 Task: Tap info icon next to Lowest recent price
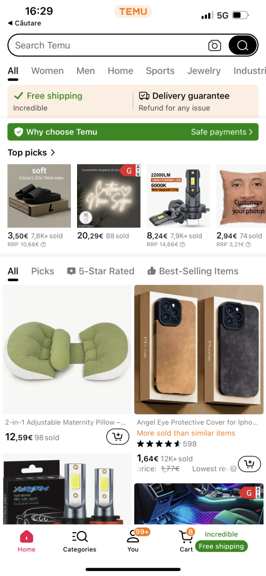coord(233,469)
